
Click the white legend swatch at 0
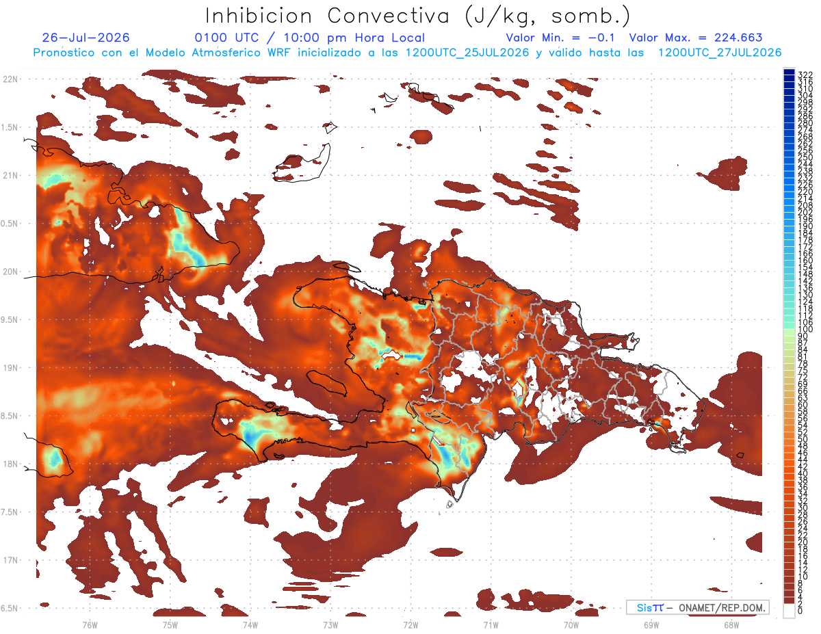tap(789, 611)
